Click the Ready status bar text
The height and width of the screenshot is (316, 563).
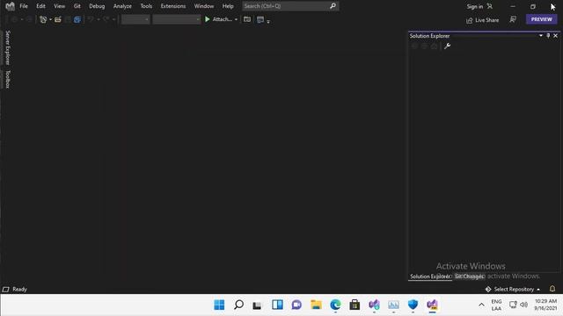pos(19,289)
